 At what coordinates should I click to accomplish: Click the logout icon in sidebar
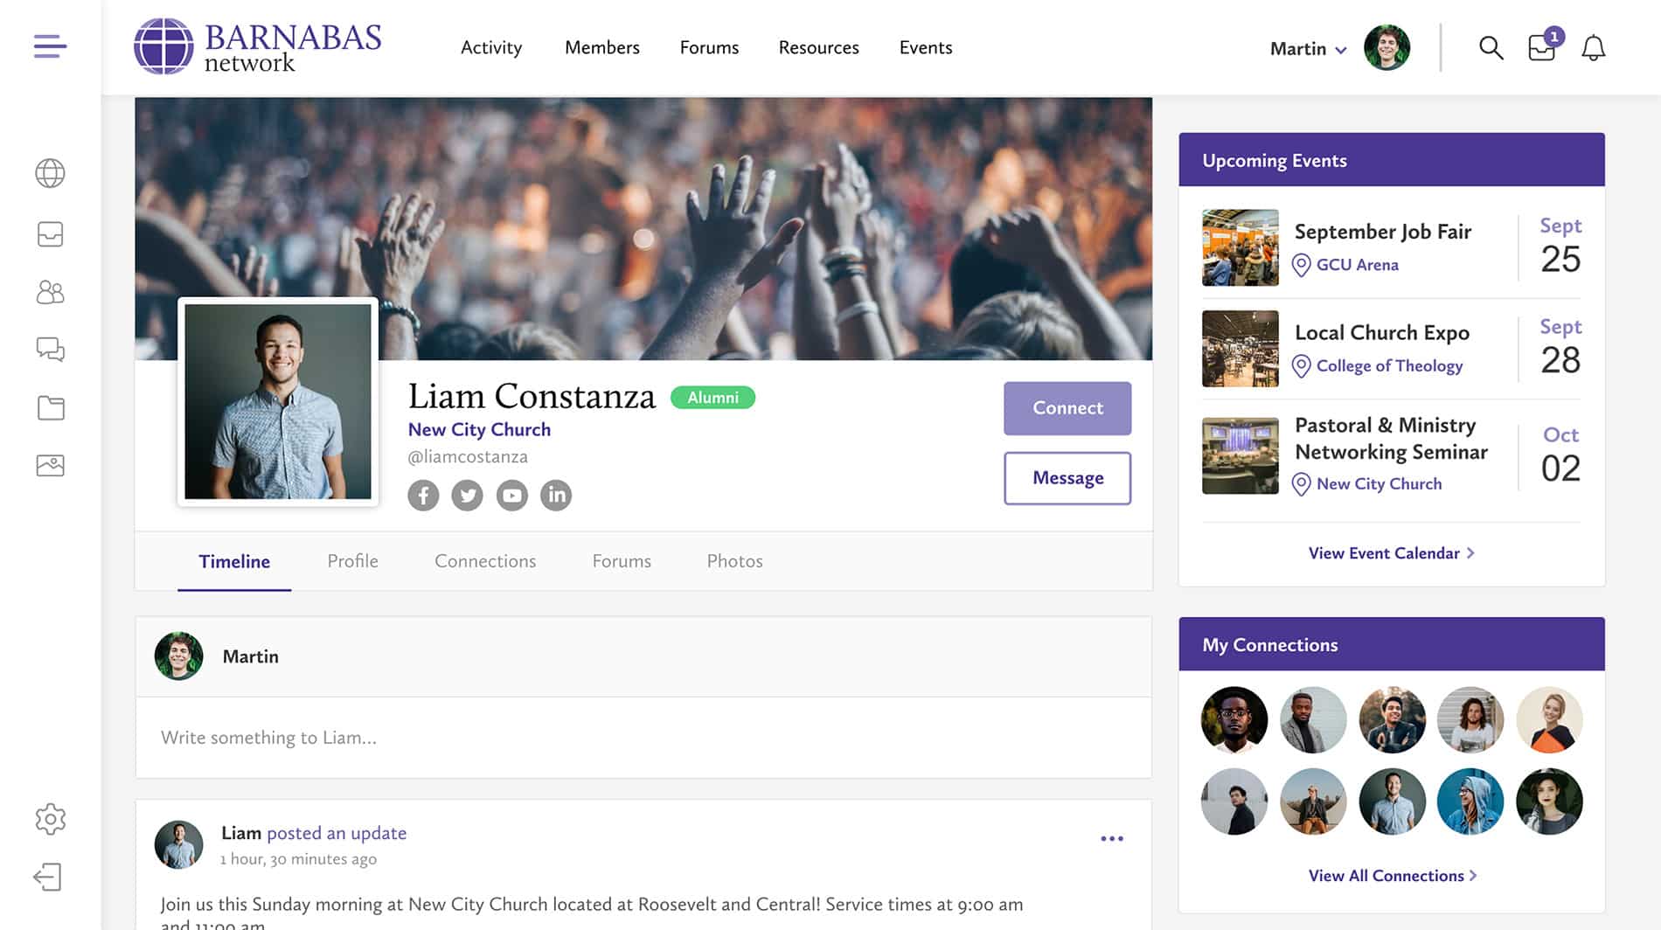coord(48,877)
